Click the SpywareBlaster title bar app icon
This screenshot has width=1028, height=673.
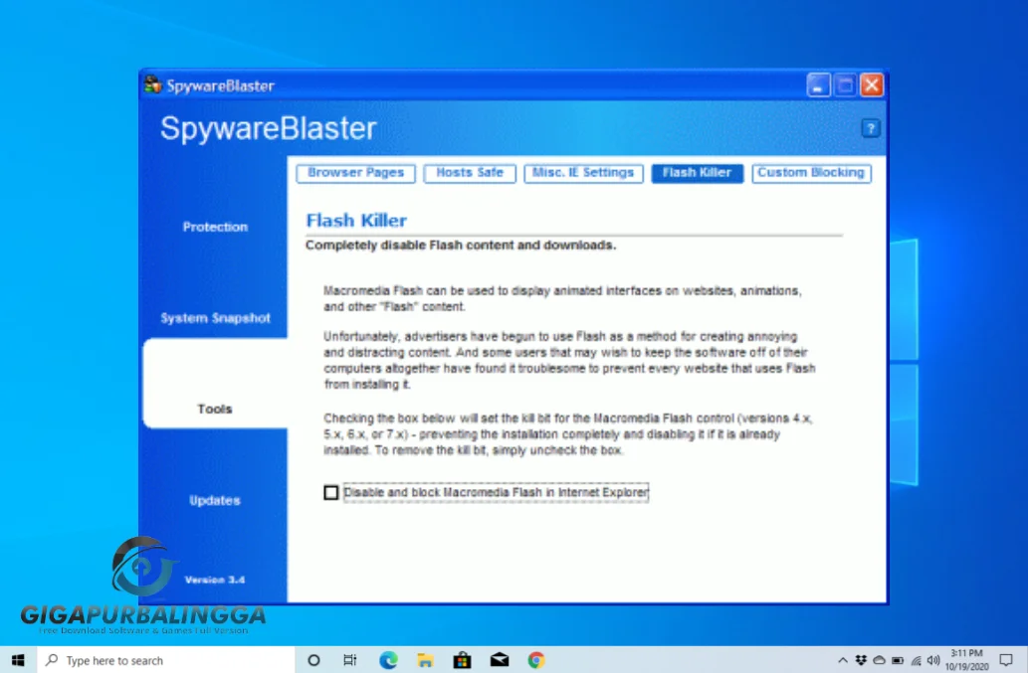[x=153, y=84]
